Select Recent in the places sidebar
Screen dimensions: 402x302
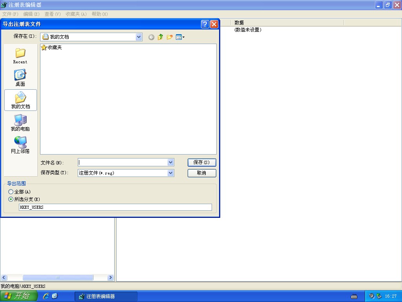click(x=20, y=56)
